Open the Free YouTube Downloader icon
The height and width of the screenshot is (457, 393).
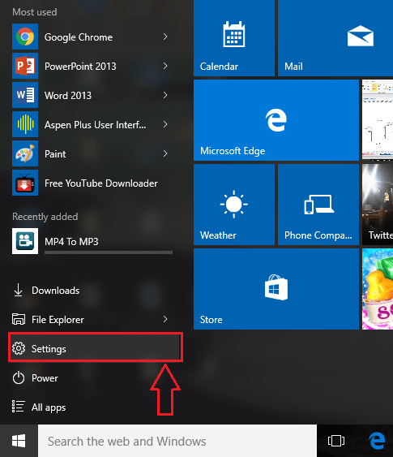click(25, 183)
